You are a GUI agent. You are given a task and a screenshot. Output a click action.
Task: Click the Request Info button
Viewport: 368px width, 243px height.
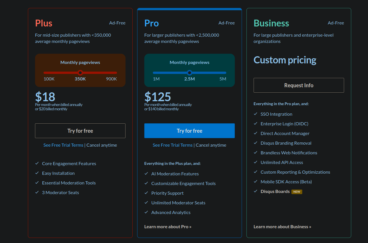pyautogui.click(x=299, y=85)
